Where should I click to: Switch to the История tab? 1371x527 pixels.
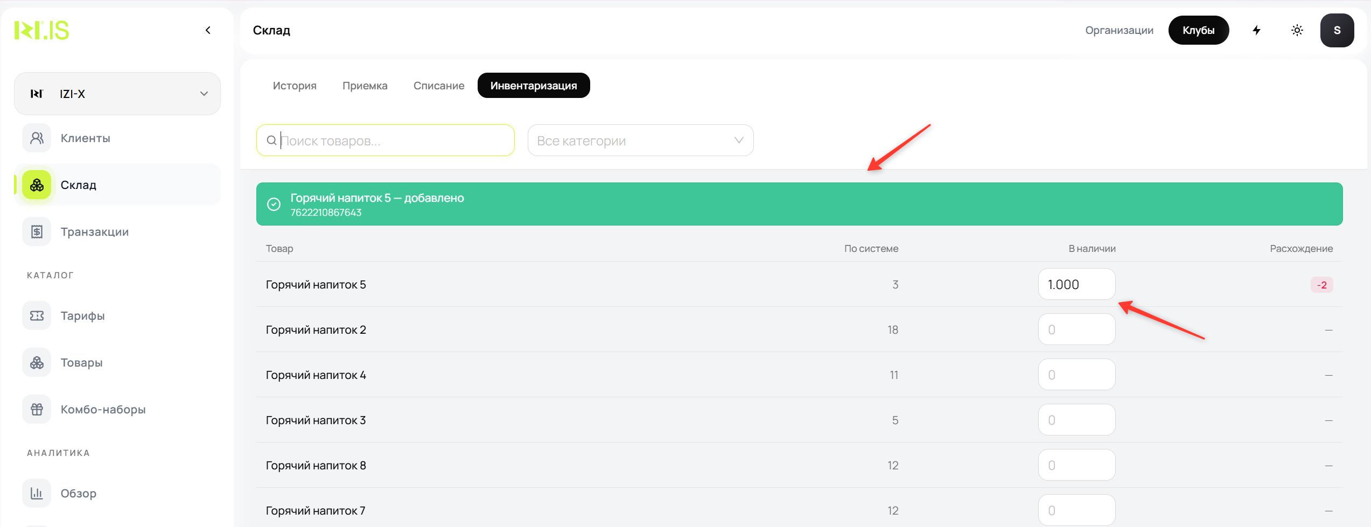(x=295, y=86)
